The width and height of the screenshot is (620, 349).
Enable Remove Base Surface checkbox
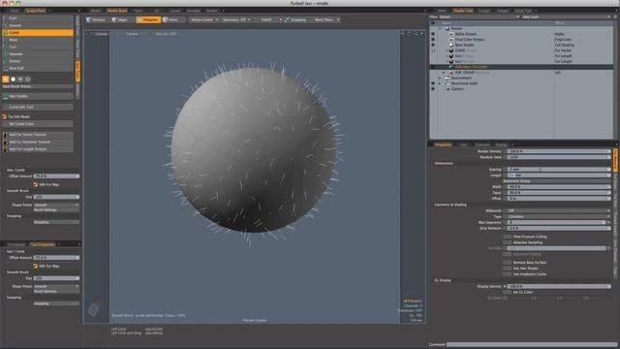(507, 263)
